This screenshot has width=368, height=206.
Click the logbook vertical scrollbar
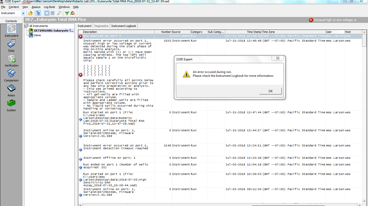pyautogui.click(x=364, y=116)
